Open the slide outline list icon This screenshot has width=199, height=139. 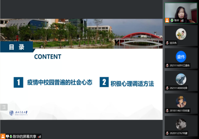[4, 107]
